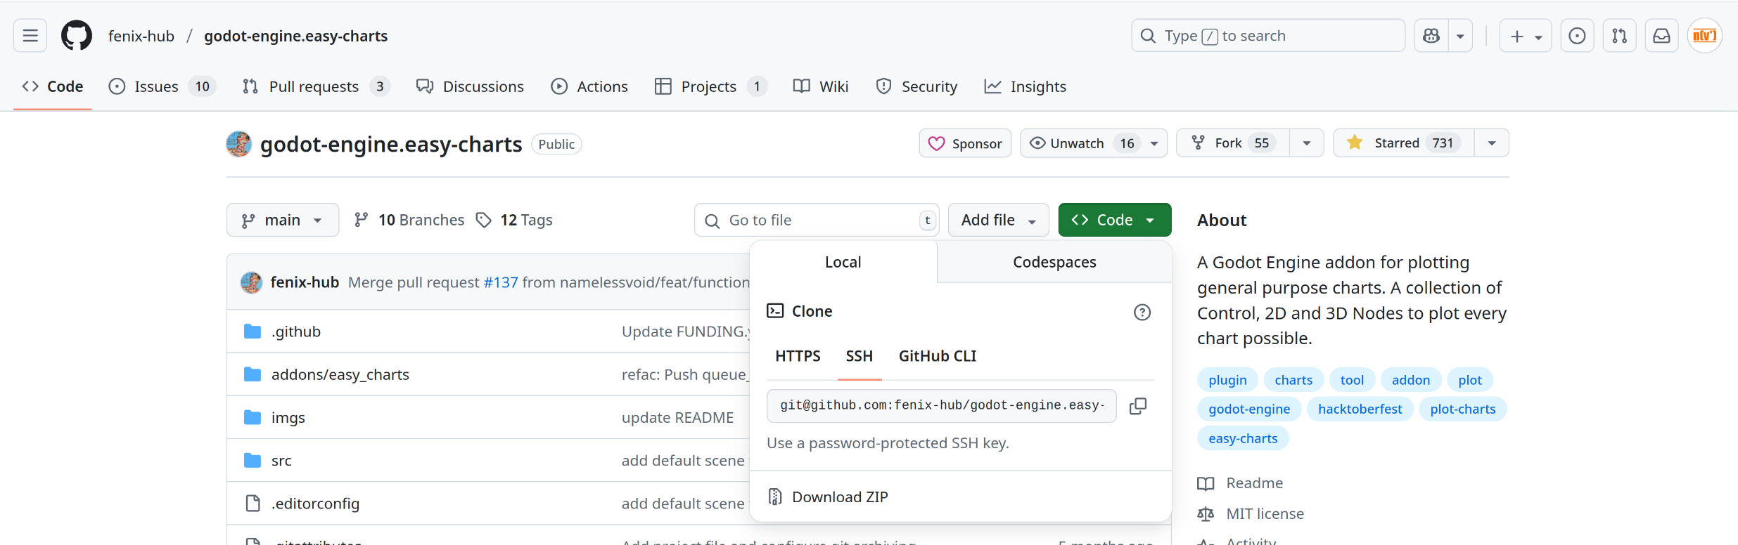
Task: Click the user profile avatar
Action: coord(1704,36)
